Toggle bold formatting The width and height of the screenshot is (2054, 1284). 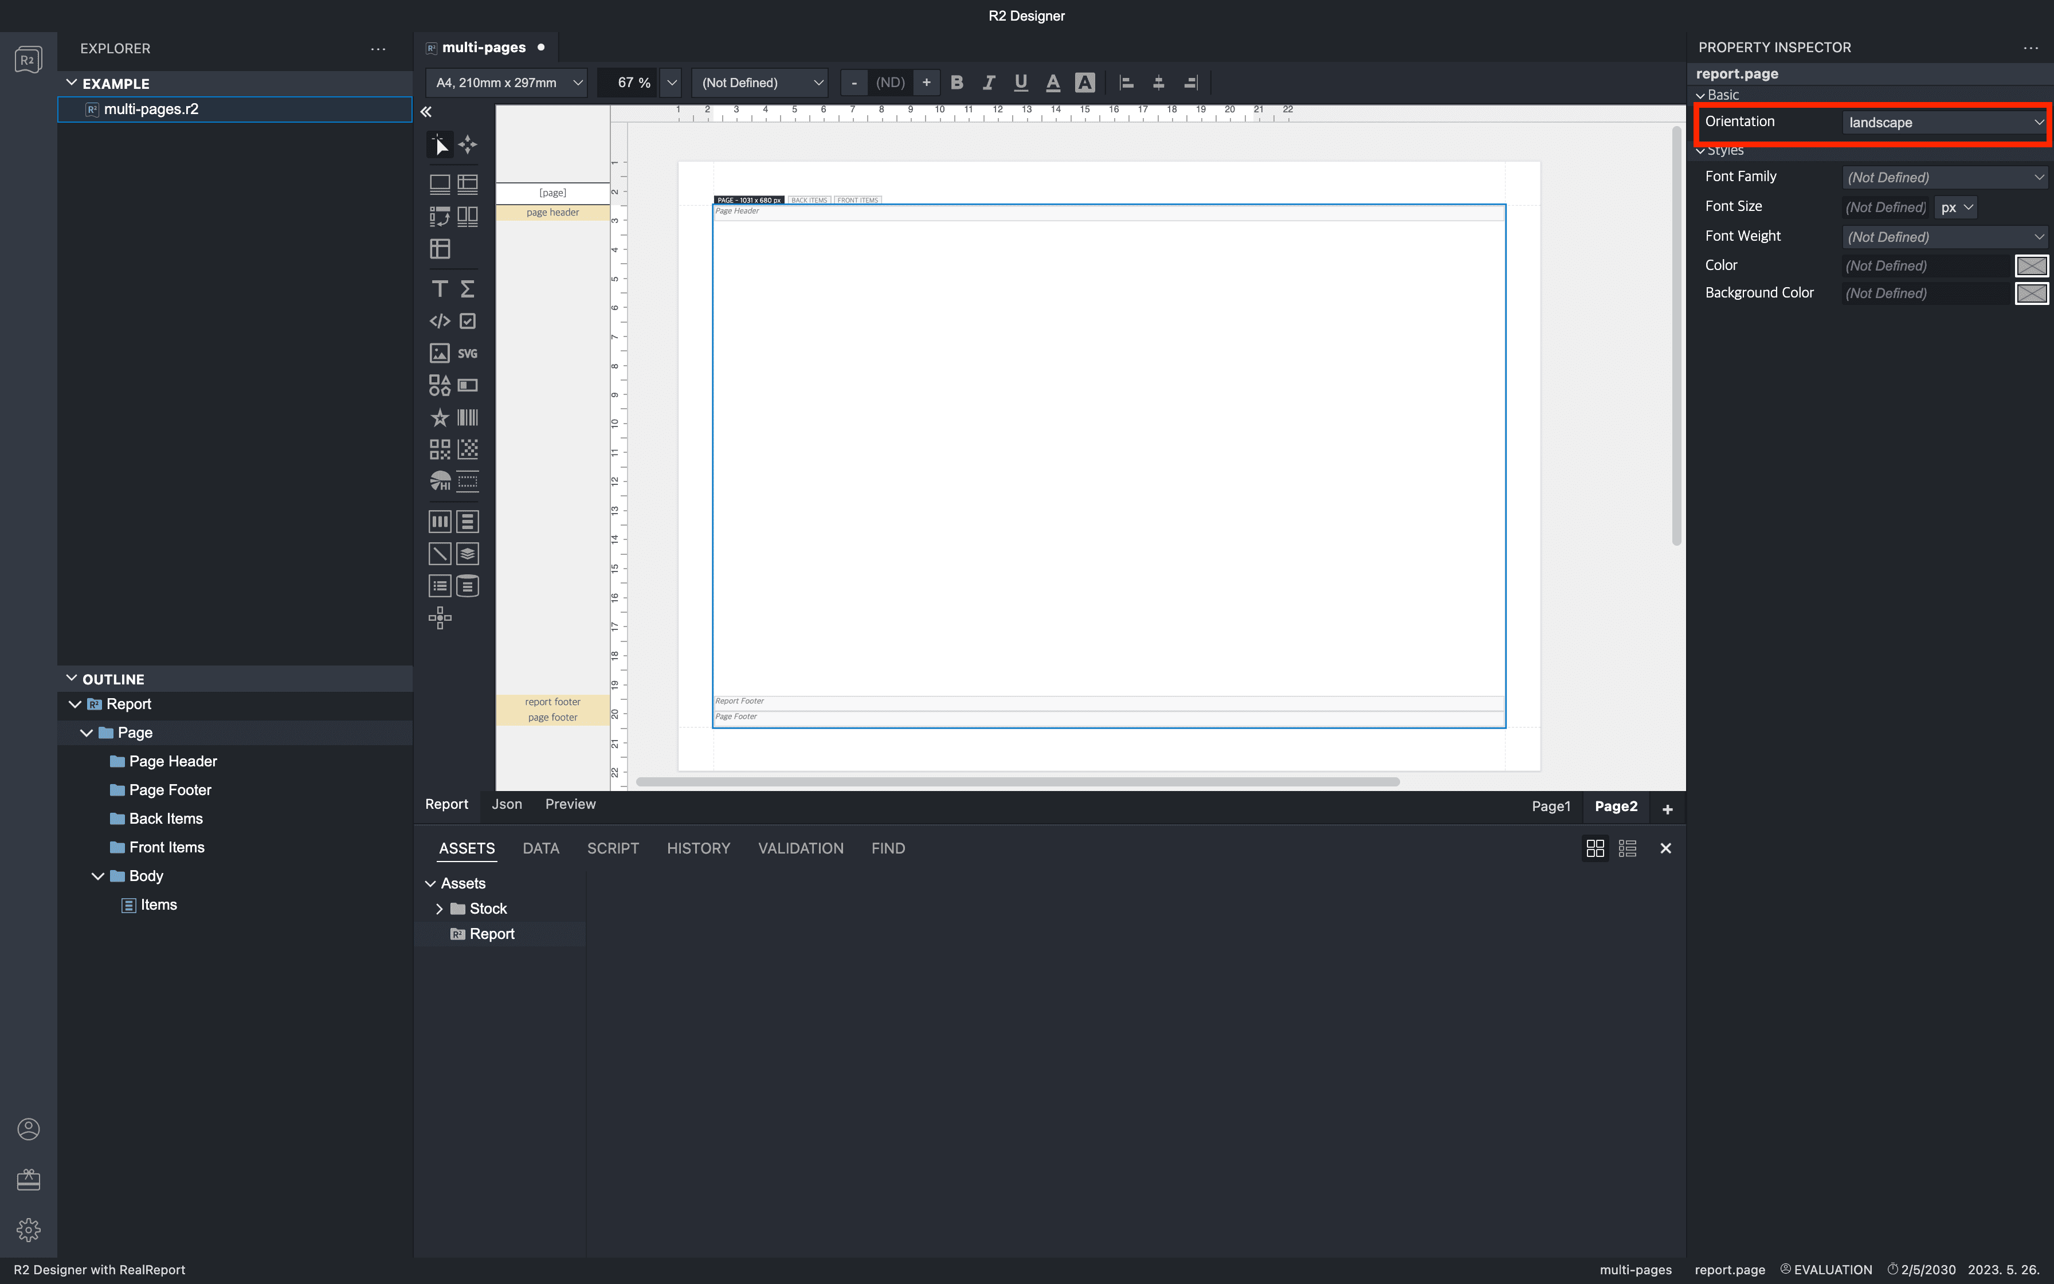click(957, 83)
